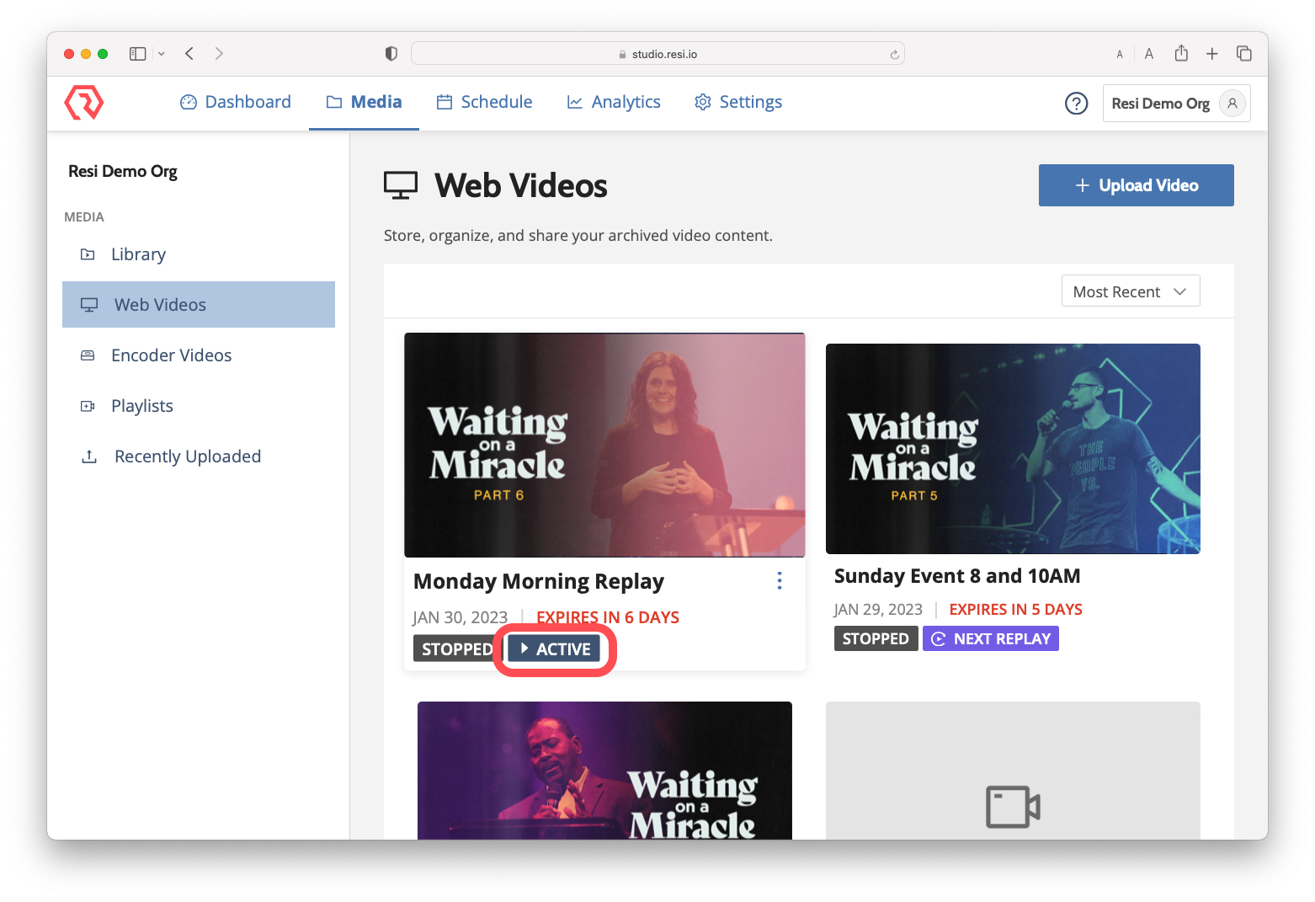
Task: Select the Library folder icon in sidebar
Action: [x=88, y=254]
